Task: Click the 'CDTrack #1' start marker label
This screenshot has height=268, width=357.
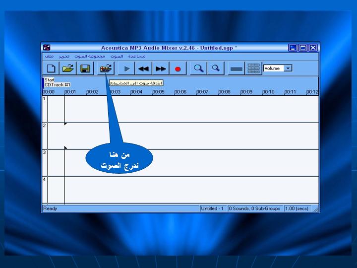Action: pyautogui.click(x=58, y=85)
